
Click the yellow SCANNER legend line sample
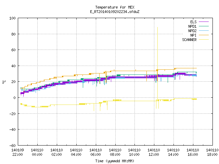(204, 40)
